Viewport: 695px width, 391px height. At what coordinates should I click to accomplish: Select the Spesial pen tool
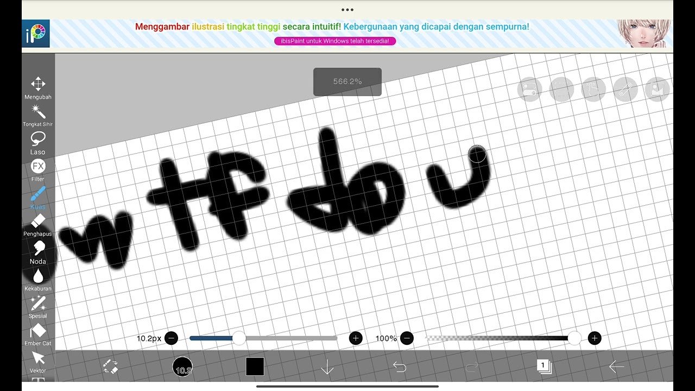pos(38,307)
